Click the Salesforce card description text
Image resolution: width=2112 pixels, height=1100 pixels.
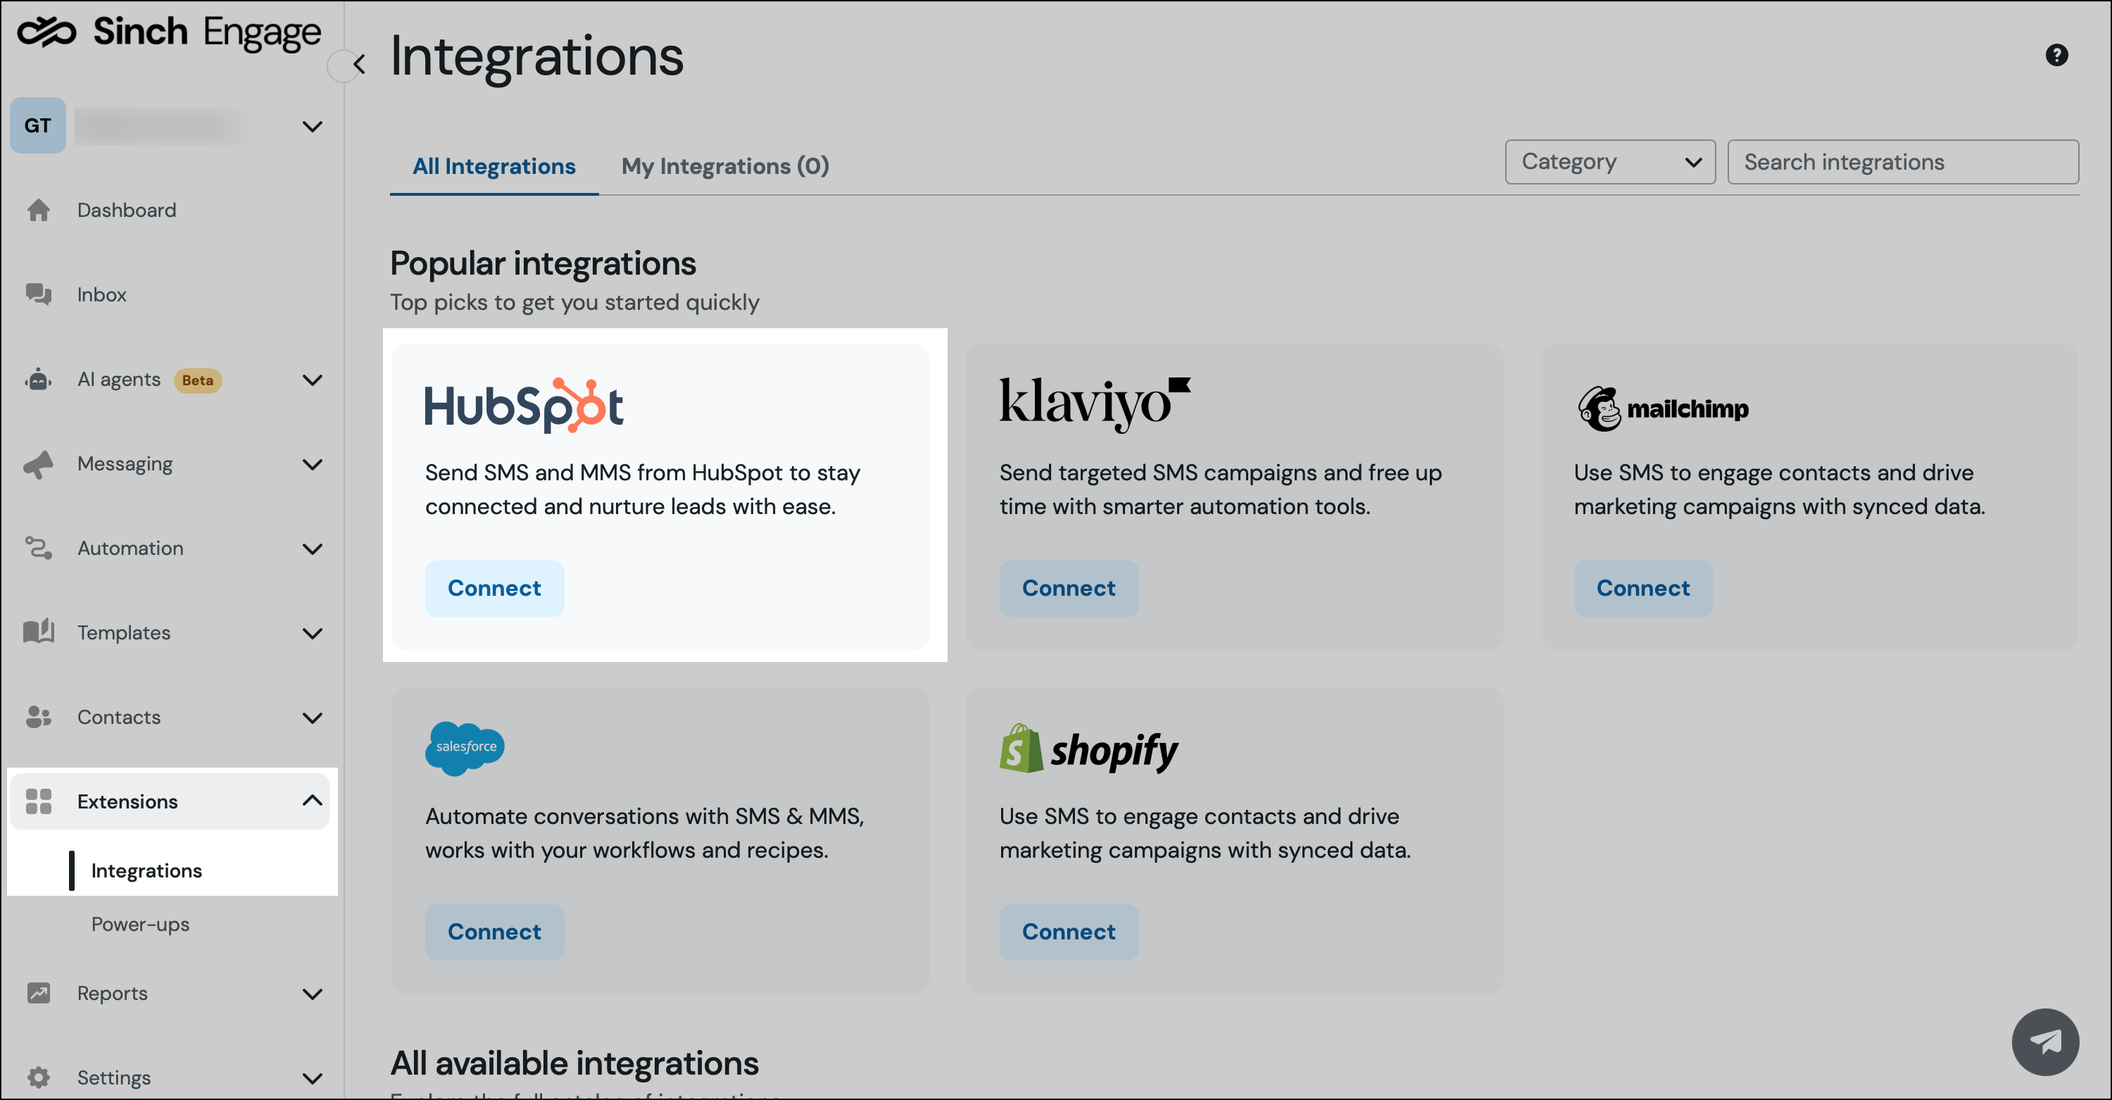coord(644,832)
